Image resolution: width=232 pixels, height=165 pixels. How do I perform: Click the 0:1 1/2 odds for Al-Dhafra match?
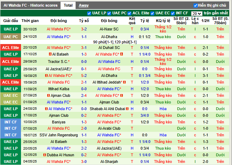145,37
